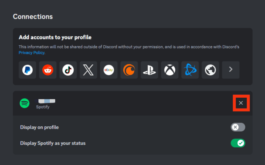This screenshot has height=165, width=265.
Task: Link your TikTok account
Action: 68,70
